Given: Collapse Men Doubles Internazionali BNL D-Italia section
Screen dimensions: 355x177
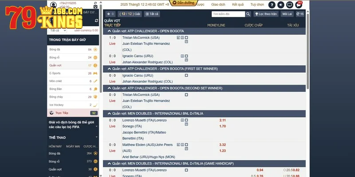Looking at the screenshot, I should 109,114.
